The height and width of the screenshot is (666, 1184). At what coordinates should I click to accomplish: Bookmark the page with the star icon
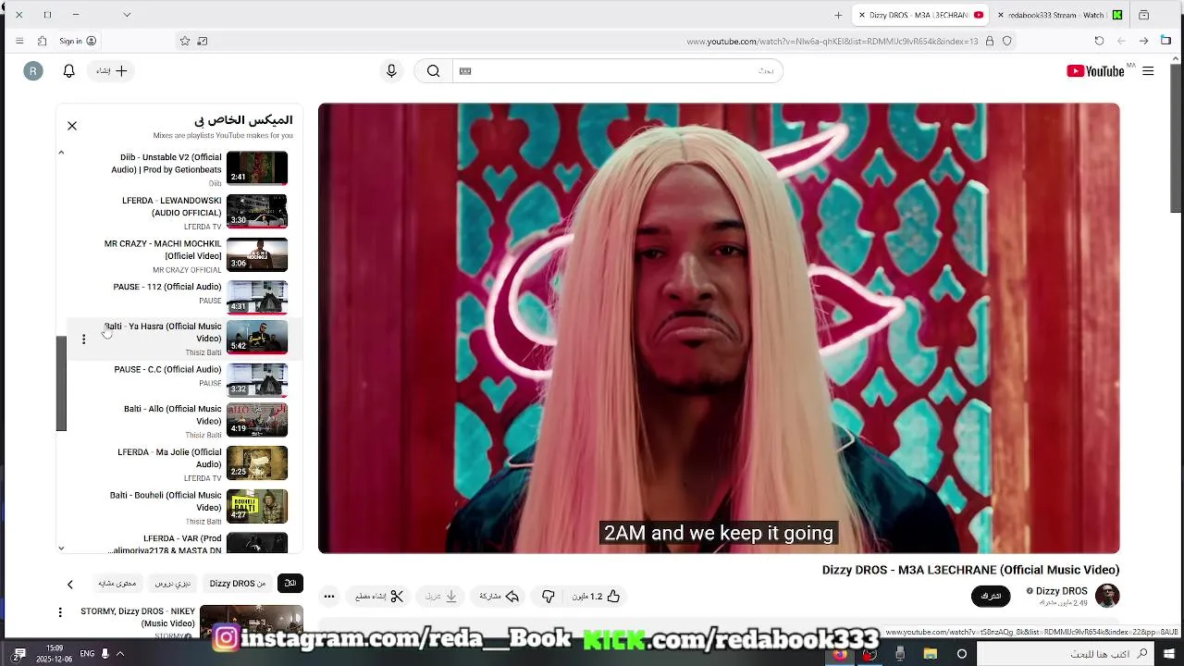(x=185, y=41)
